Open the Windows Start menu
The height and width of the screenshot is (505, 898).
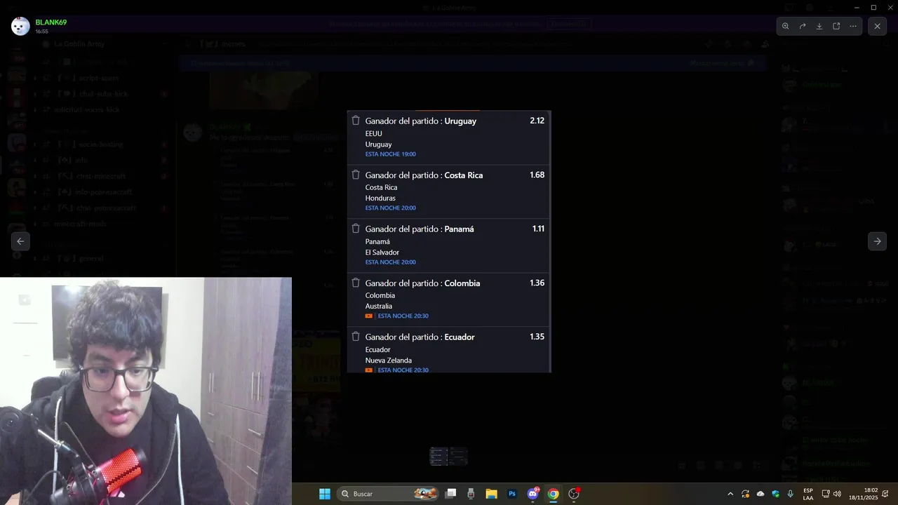coord(325,494)
